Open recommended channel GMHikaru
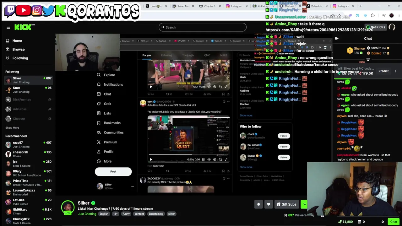 (28, 211)
